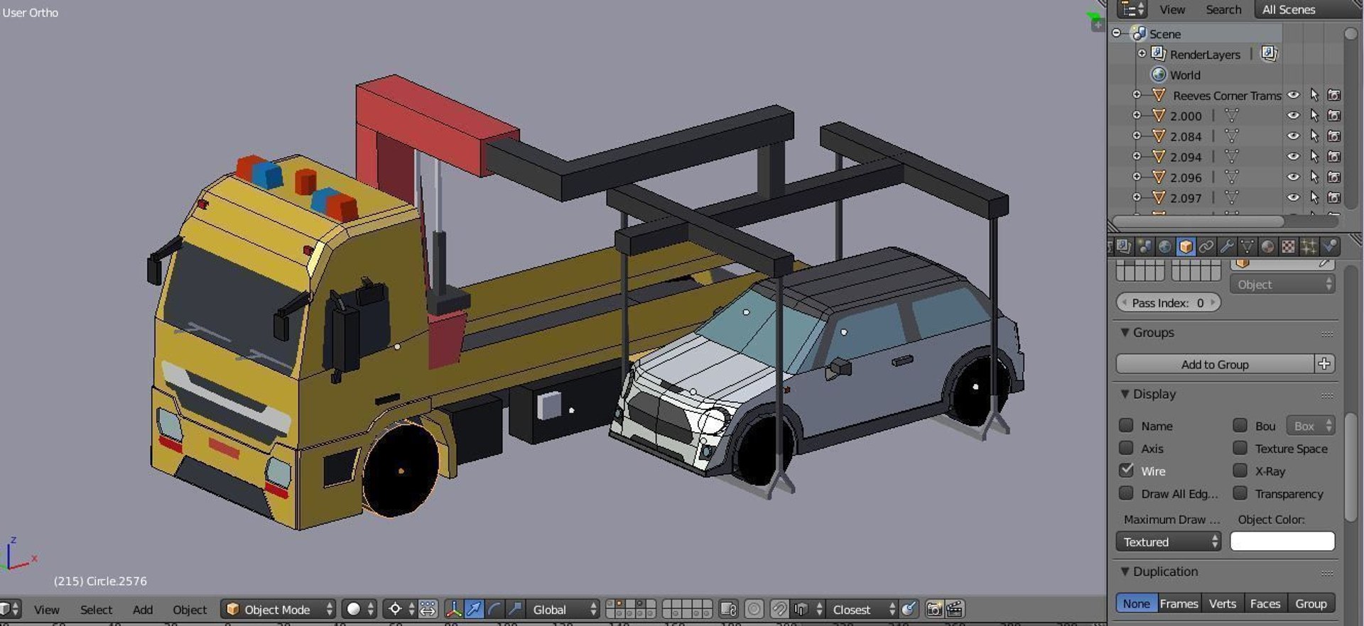This screenshot has width=1364, height=626.
Task: Open the Texture checkerboard tab
Action: point(1288,246)
